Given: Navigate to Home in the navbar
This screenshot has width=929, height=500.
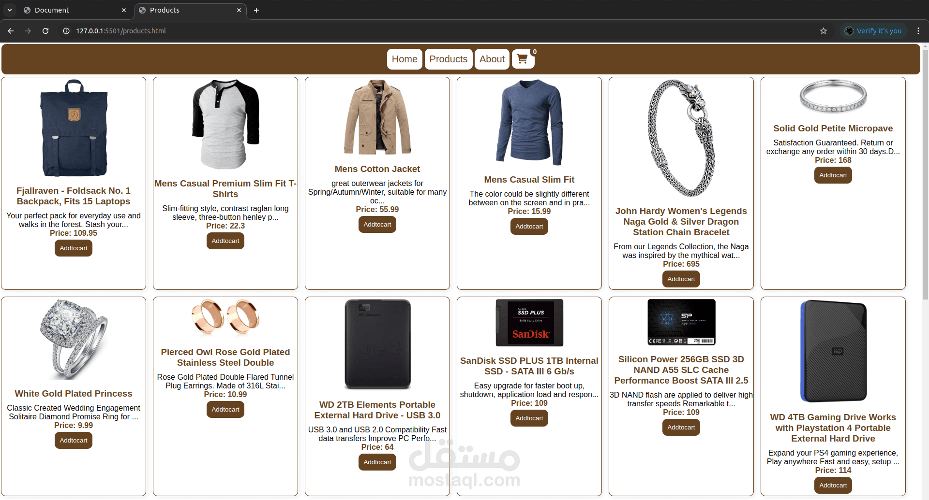Looking at the screenshot, I should tap(405, 59).
